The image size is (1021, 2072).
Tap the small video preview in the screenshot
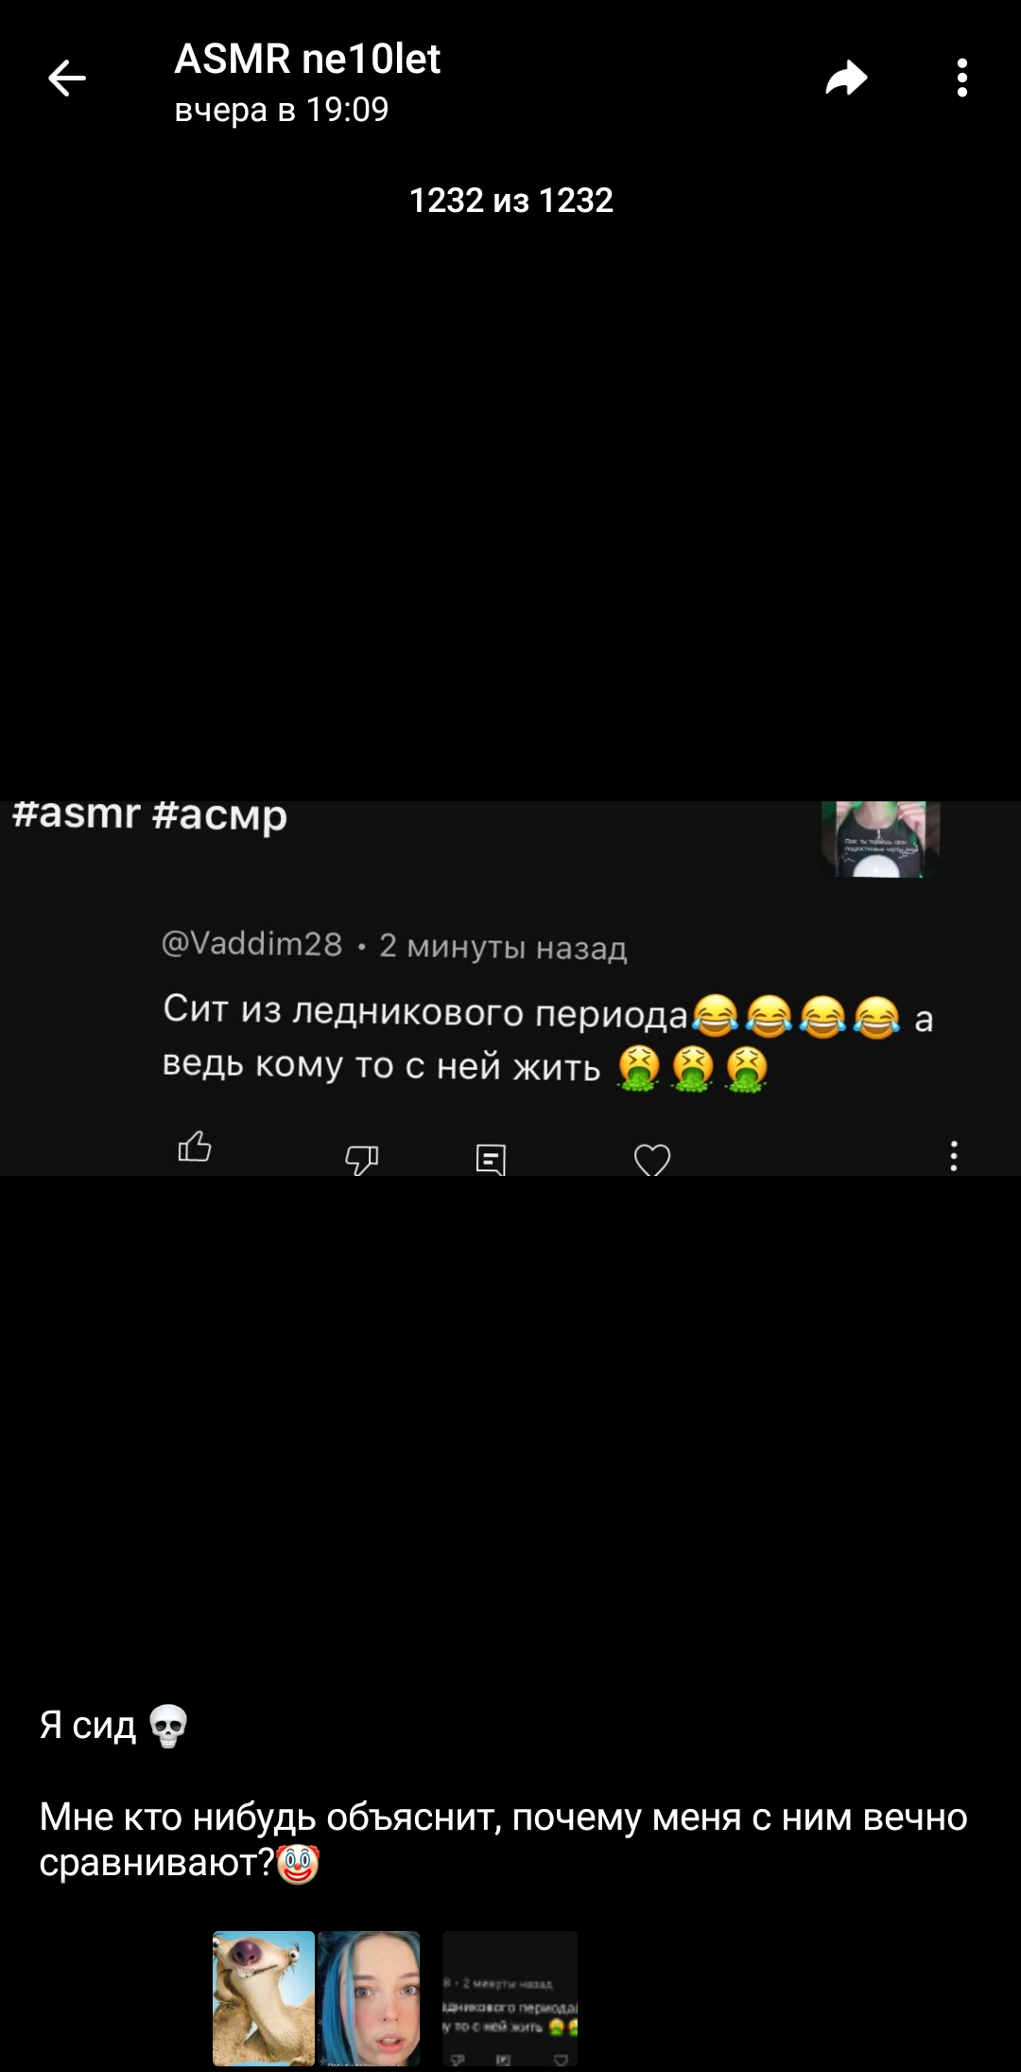click(x=880, y=839)
